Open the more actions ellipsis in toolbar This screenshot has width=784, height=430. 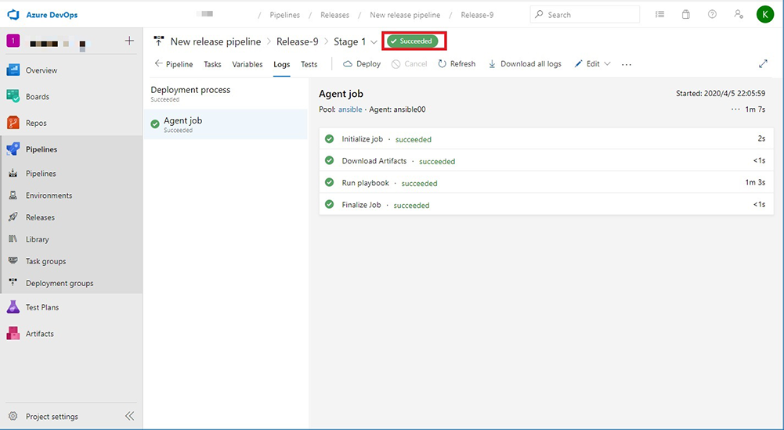(x=627, y=64)
